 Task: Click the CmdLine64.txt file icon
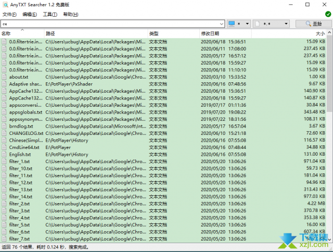coord(4,147)
